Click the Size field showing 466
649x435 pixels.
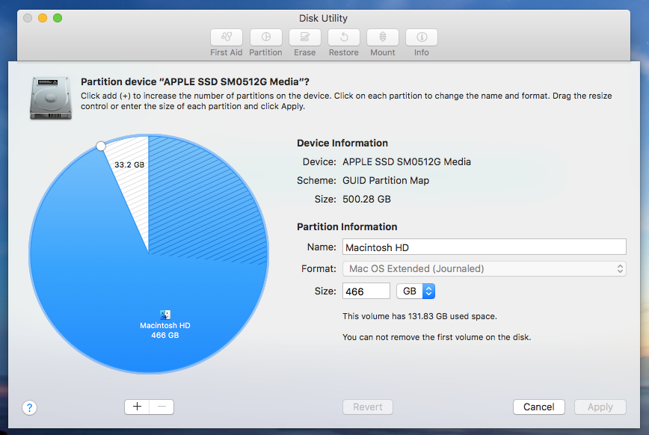(x=366, y=291)
